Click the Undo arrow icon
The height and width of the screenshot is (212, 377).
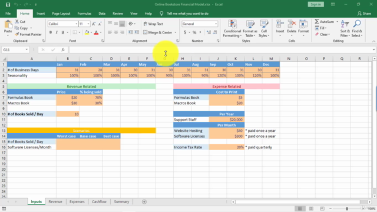coord(16,5)
